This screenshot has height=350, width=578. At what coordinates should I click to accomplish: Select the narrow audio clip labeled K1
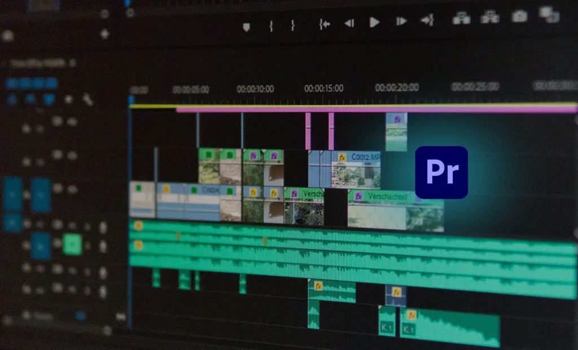[x=387, y=321]
